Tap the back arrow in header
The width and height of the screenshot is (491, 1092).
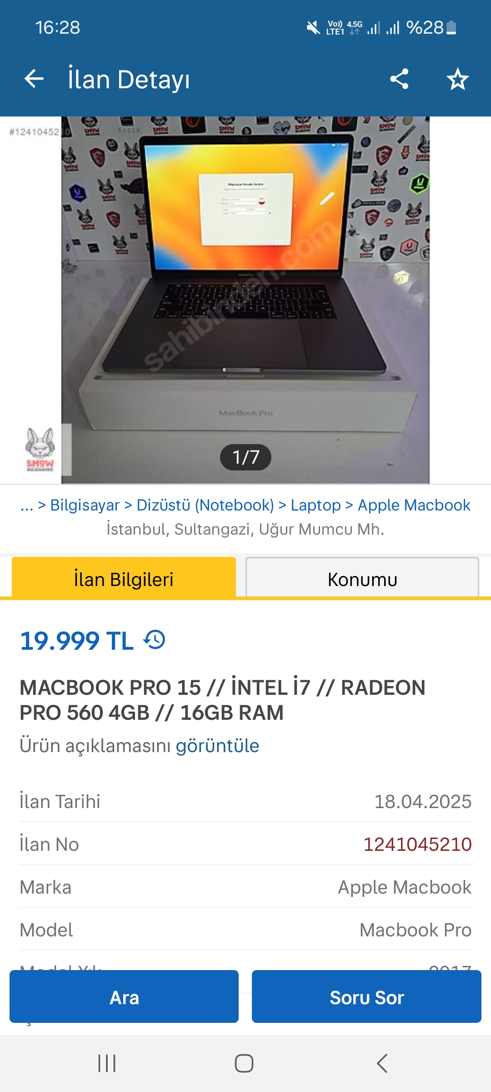[34, 79]
